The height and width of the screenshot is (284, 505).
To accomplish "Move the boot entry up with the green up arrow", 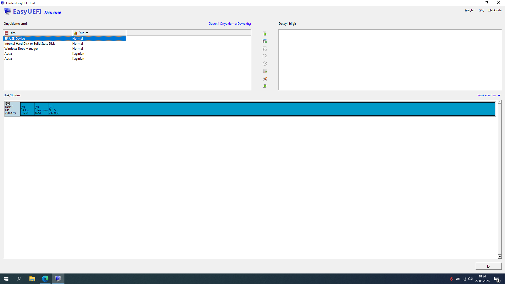I will coord(265,34).
